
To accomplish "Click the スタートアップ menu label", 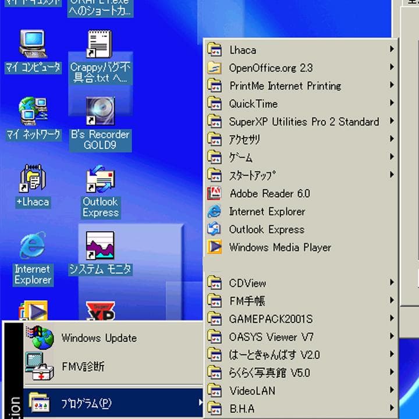I will [252, 175].
